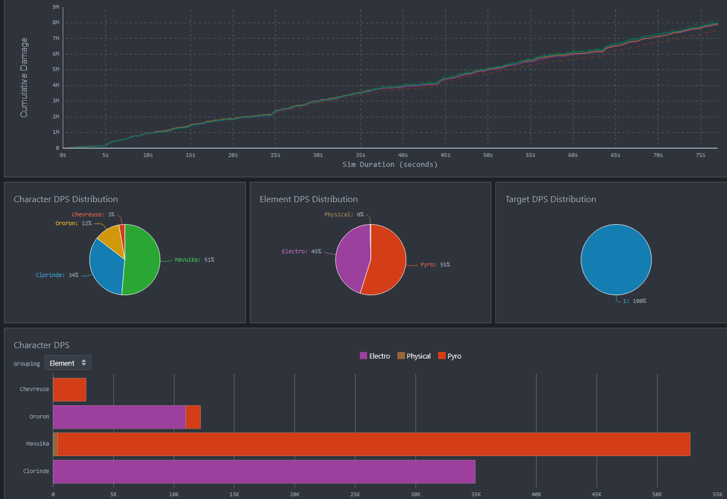The height and width of the screenshot is (499, 727).
Task: Click the 'Clorinde' bar chart axis label
Action: point(36,471)
